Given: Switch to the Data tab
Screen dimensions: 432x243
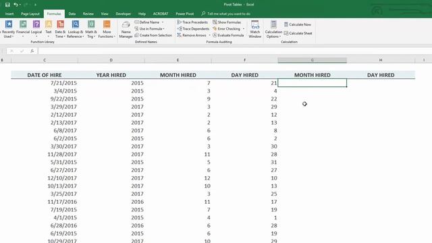Looking at the screenshot, I should 72,13.
